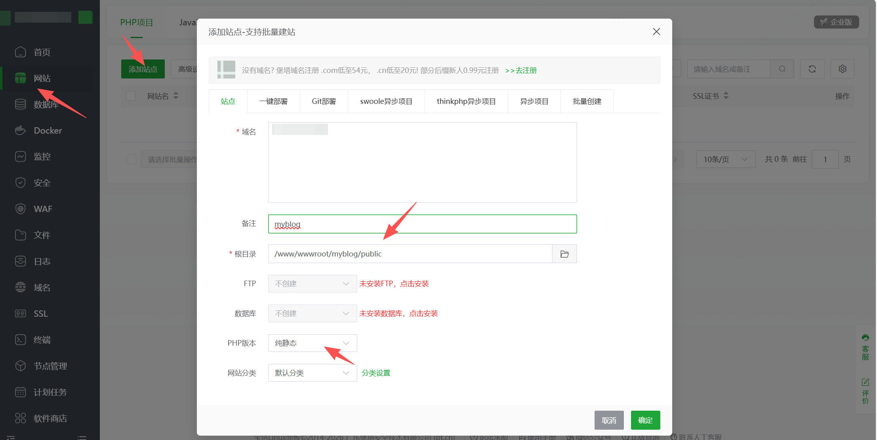
Task: Toggle the select-all checkbox beside 网站名
Action: pos(131,96)
